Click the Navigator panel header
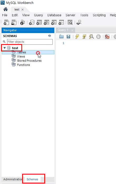 pyautogui.click(x=28, y=30)
